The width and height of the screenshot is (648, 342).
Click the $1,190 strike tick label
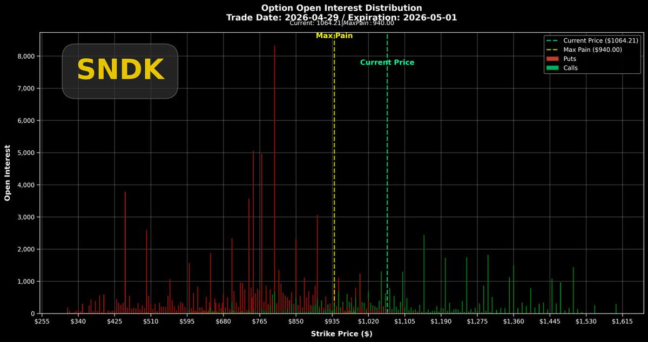pos(441,322)
